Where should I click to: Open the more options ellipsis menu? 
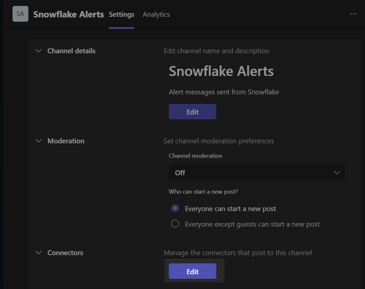pyautogui.click(x=353, y=14)
